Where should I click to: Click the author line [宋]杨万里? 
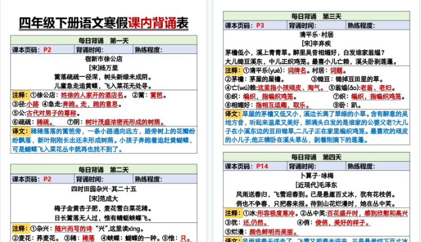pos(104,68)
